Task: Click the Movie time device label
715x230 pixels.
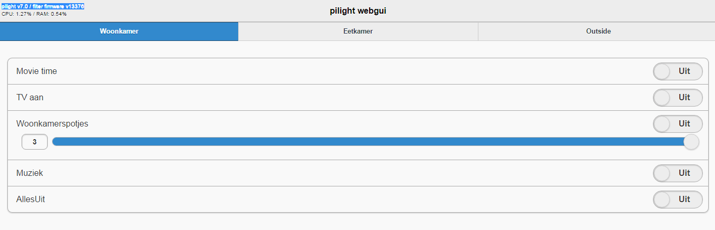Action: 37,71
